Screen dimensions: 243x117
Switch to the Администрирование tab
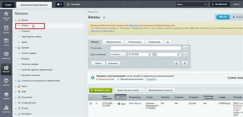click(34, 5)
